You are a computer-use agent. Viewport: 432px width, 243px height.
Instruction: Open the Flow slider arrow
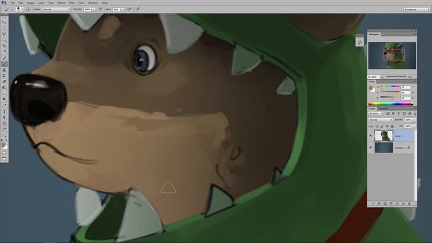[x=123, y=9]
